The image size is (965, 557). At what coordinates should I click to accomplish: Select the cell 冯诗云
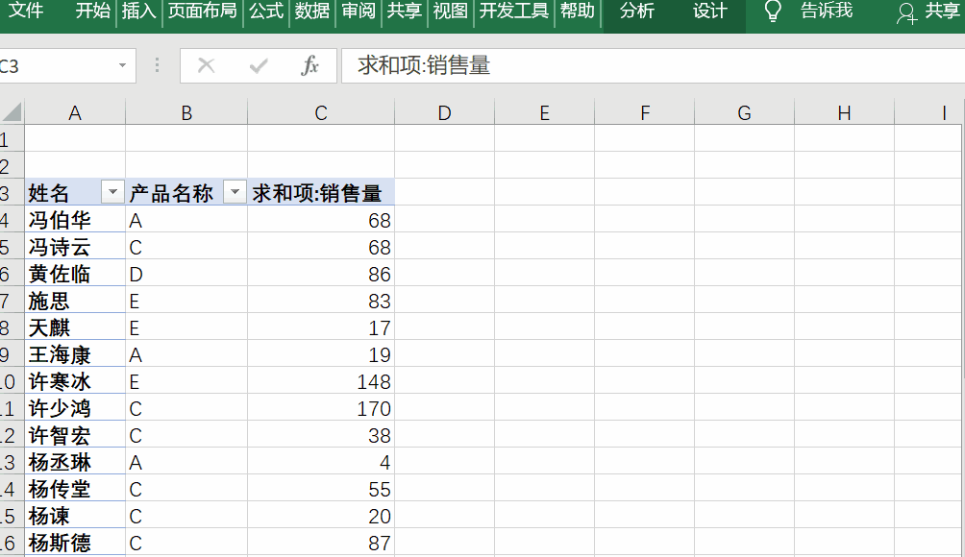pos(74,247)
